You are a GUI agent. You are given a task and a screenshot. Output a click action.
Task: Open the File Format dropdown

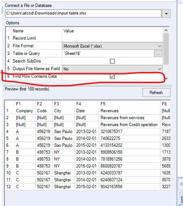112,46
